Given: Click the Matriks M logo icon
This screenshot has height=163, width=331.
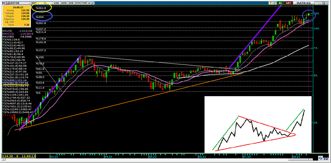Looking at the screenshot, I should 3,3.
